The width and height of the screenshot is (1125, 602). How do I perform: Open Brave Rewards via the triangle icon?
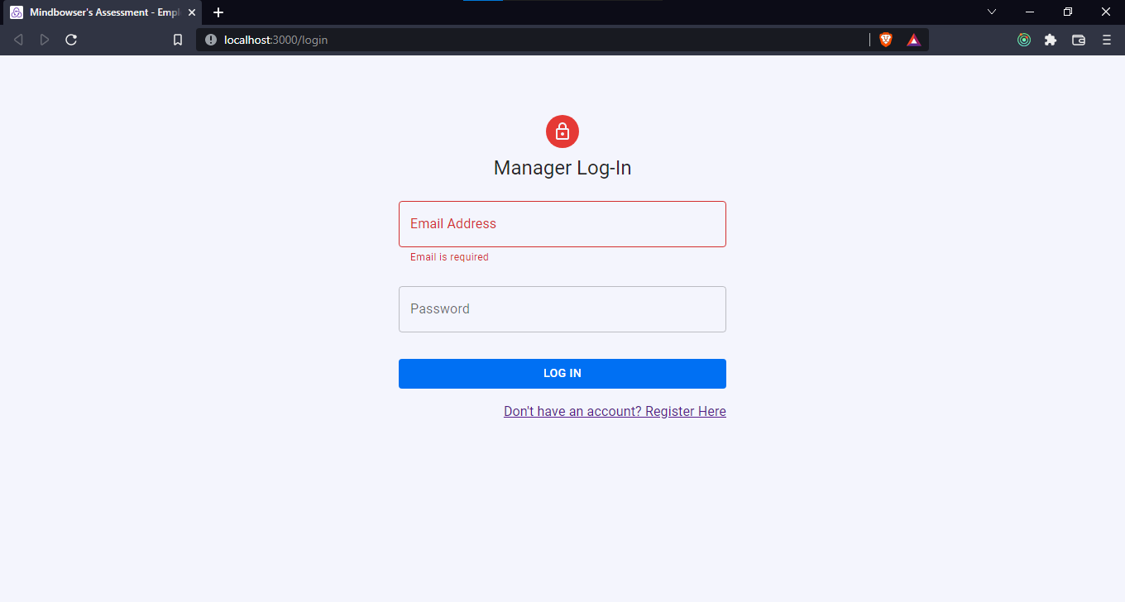pos(912,39)
